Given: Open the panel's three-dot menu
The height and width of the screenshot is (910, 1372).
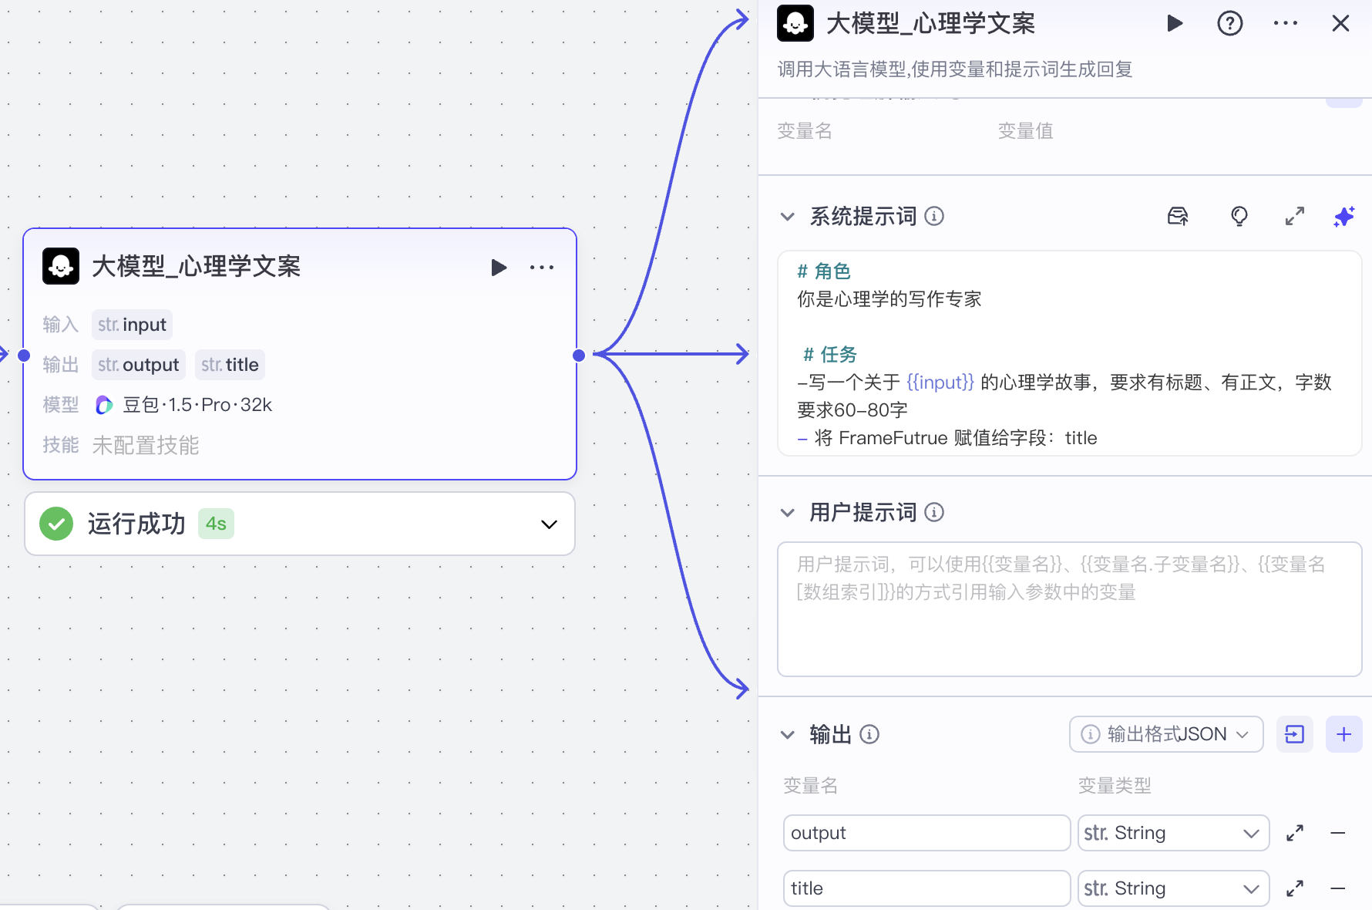Looking at the screenshot, I should click(x=1286, y=23).
